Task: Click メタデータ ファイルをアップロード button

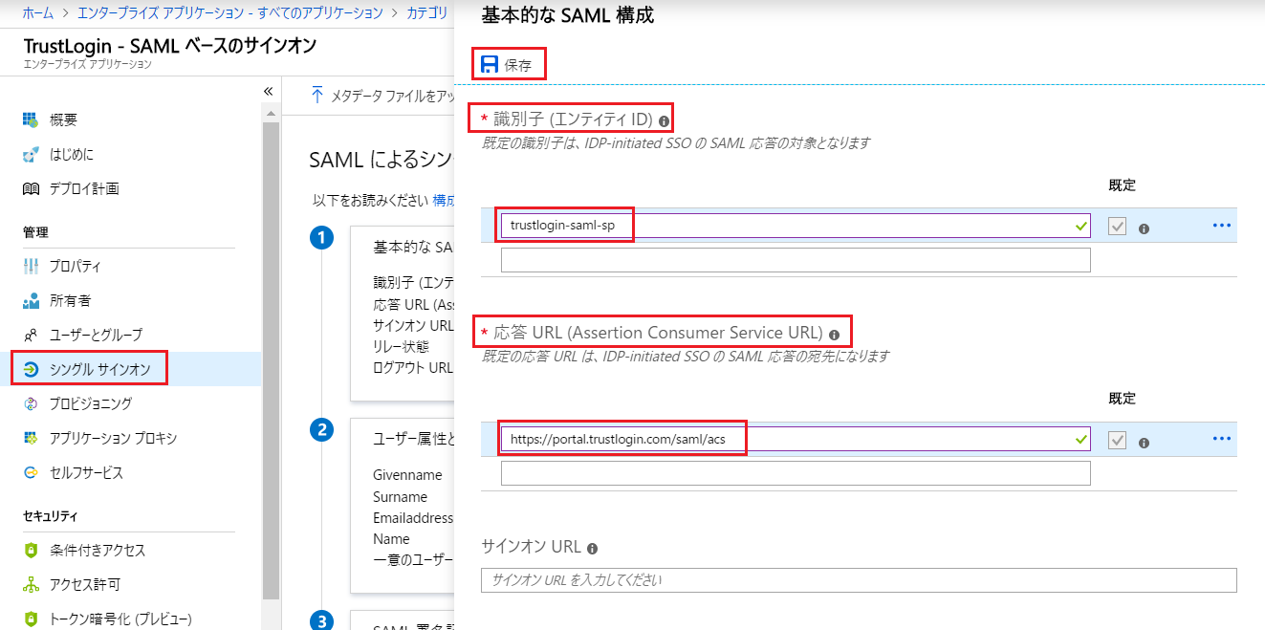Action: point(382,96)
